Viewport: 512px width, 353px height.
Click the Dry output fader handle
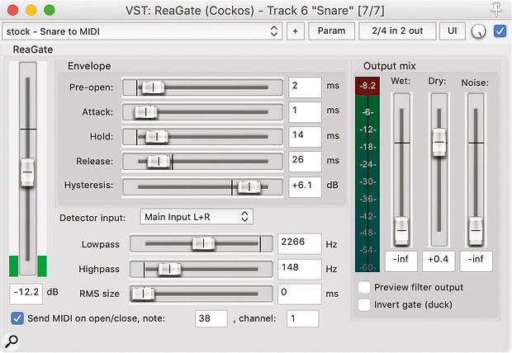point(439,142)
